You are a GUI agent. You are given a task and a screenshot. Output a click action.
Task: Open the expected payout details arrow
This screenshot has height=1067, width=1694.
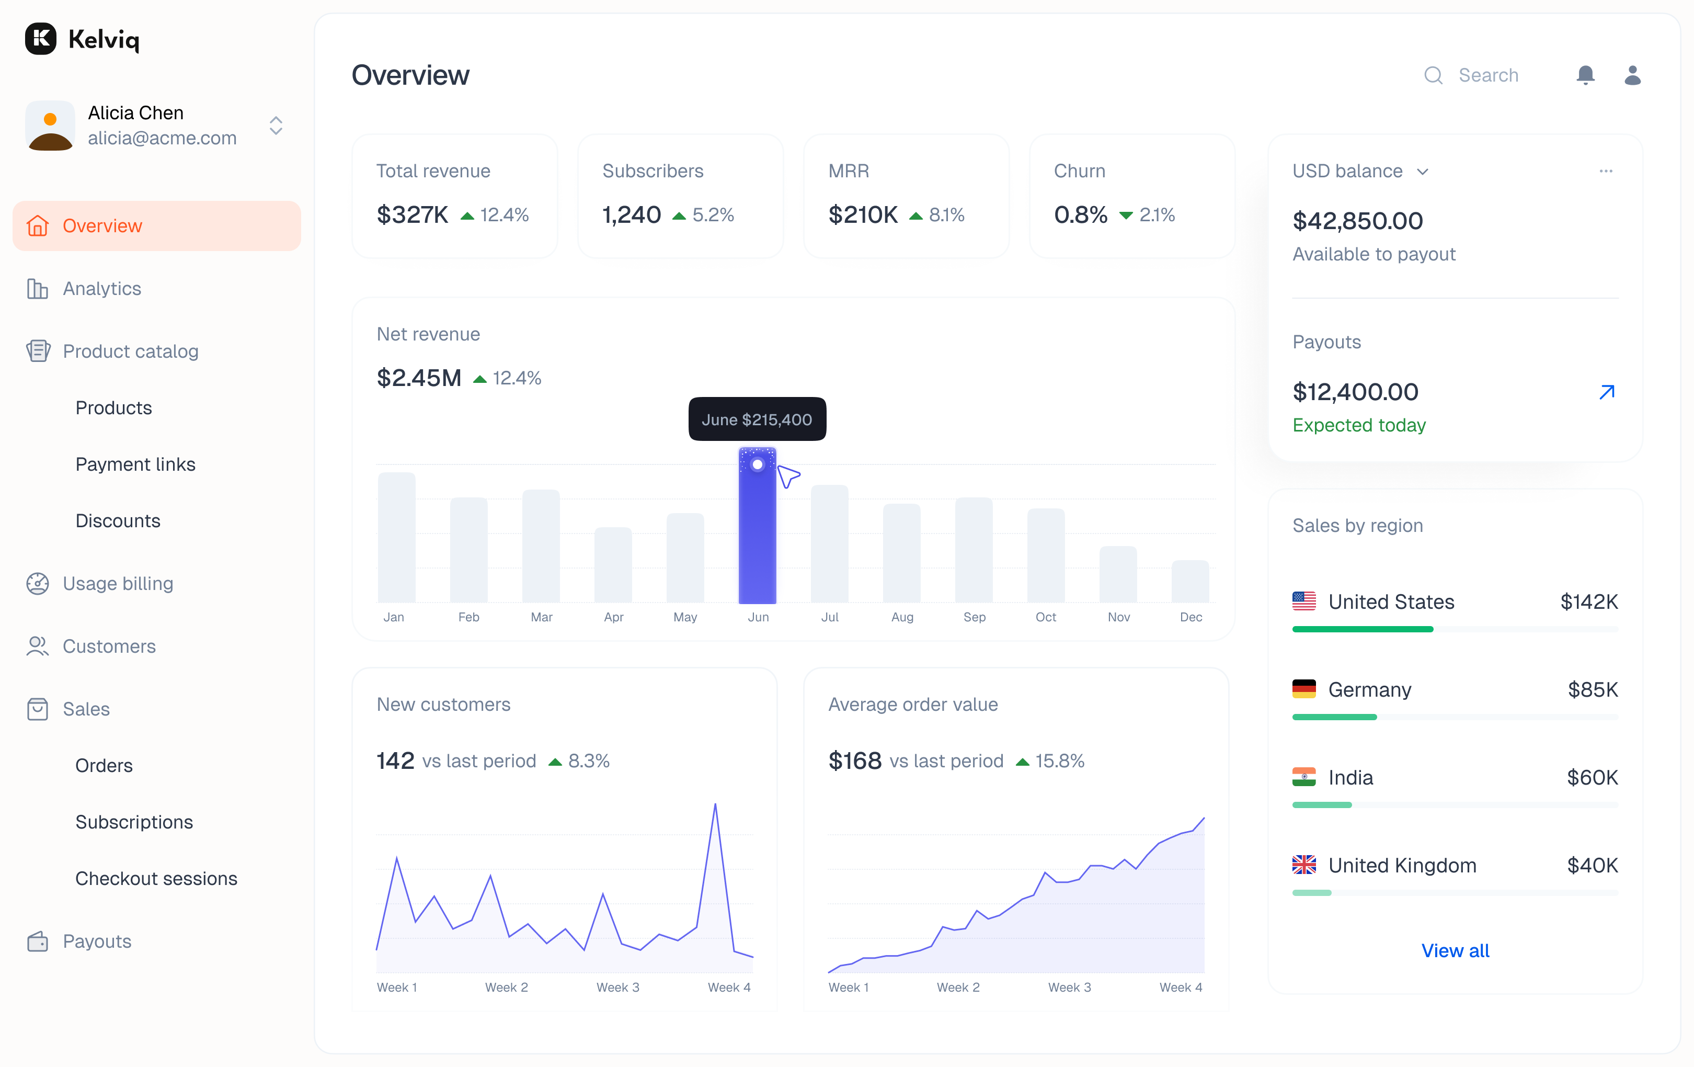[1608, 392]
